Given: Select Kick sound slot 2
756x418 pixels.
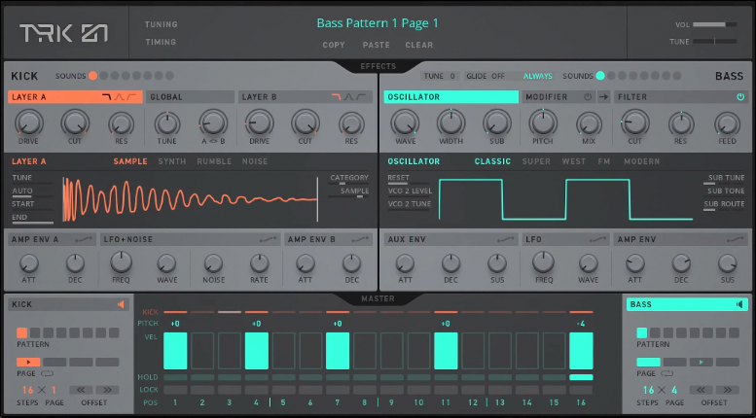Looking at the screenshot, I should click(104, 76).
